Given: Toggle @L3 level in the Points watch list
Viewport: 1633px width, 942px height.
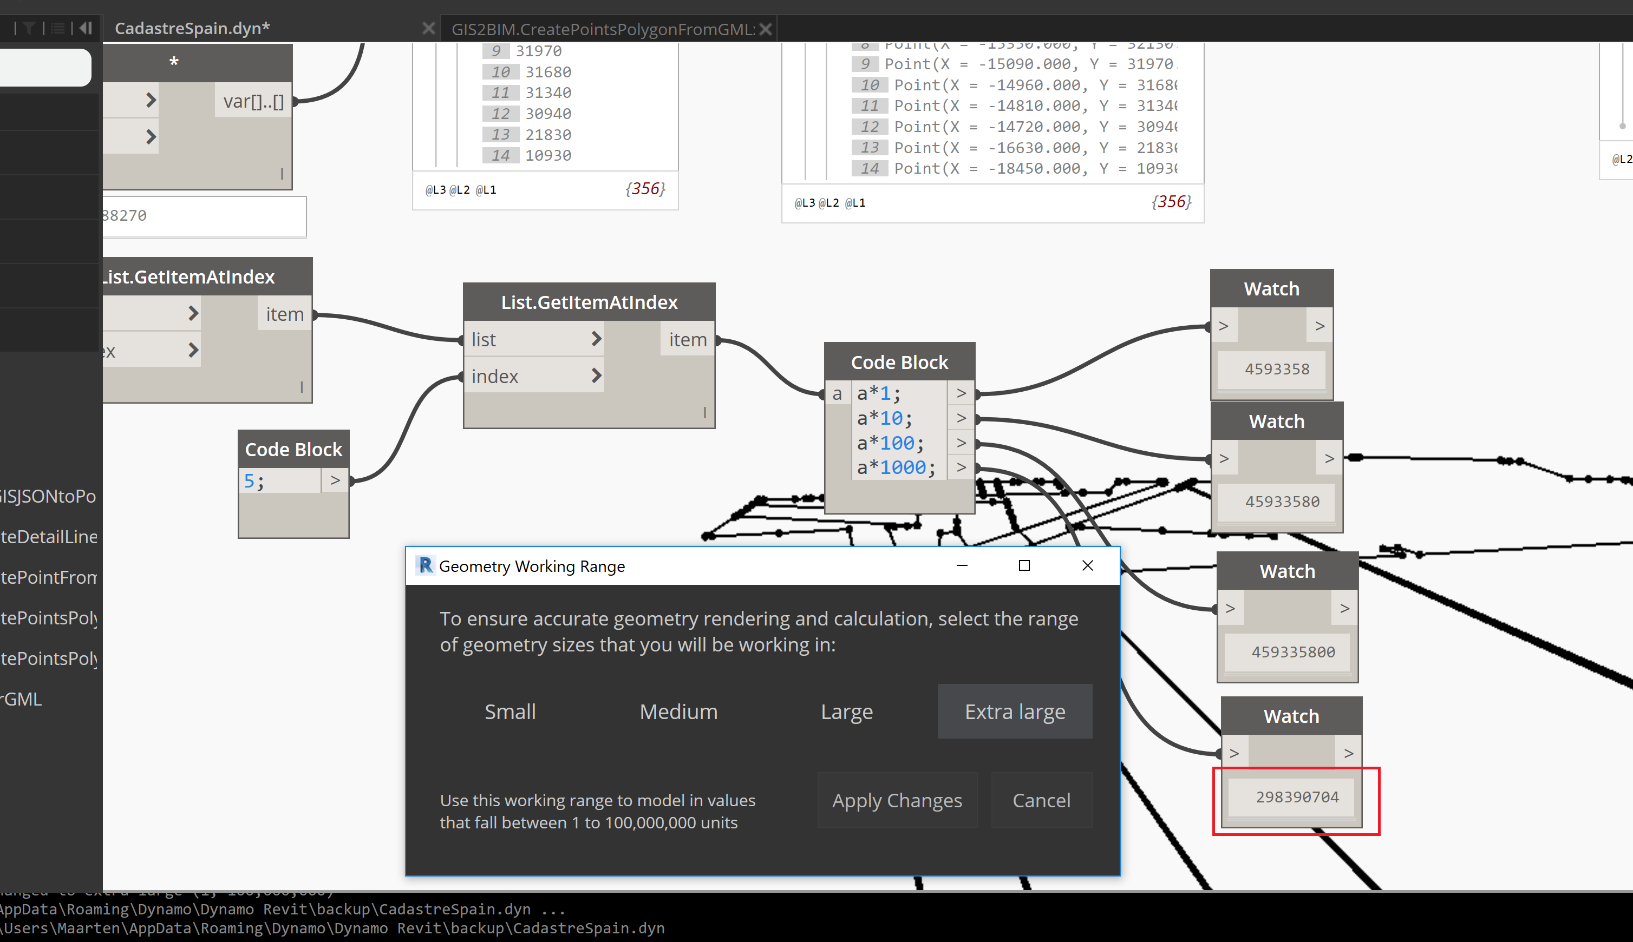Looking at the screenshot, I should click(x=805, y=202).
